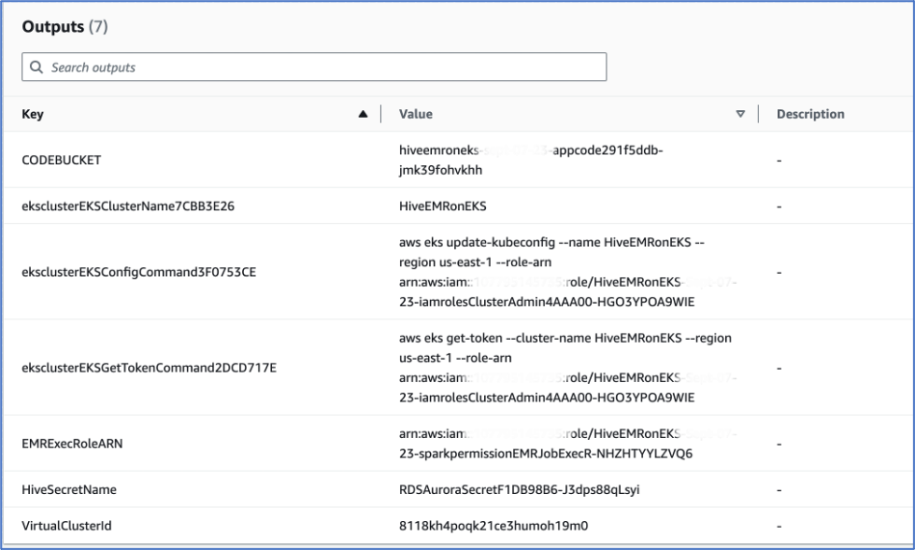Image resolution: width=915 pixels, height=550 pixels.
Task: Click the Description column header
Action: [810, 114]
